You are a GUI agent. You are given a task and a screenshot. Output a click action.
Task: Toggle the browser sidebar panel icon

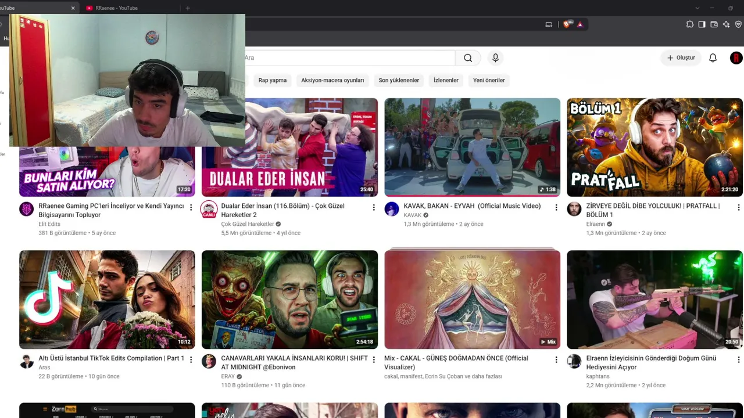tap(702, 24)
